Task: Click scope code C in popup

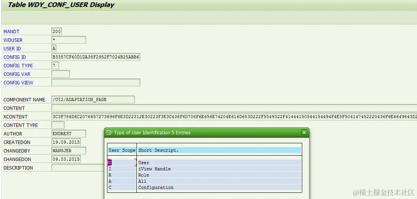Action: click(110, 187)
